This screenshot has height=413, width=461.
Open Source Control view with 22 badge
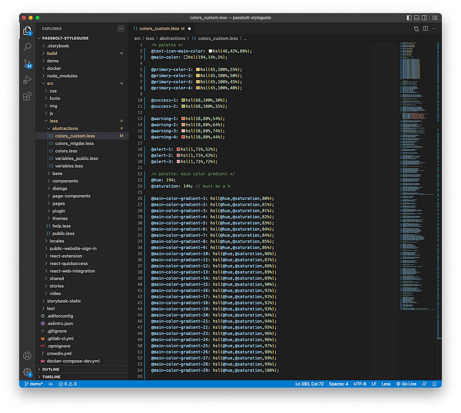click(x=27, y=63)
